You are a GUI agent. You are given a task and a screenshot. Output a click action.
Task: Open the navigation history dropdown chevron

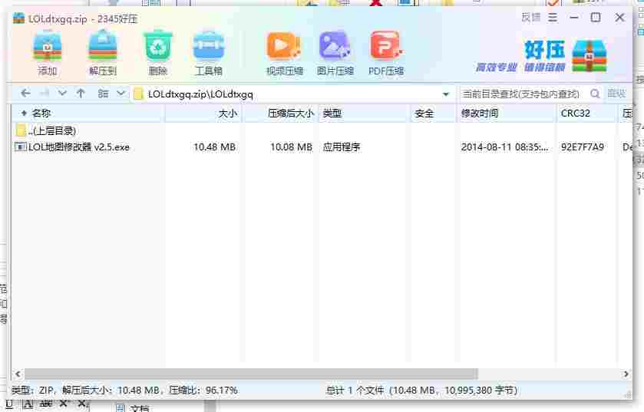tap(62, 93)
